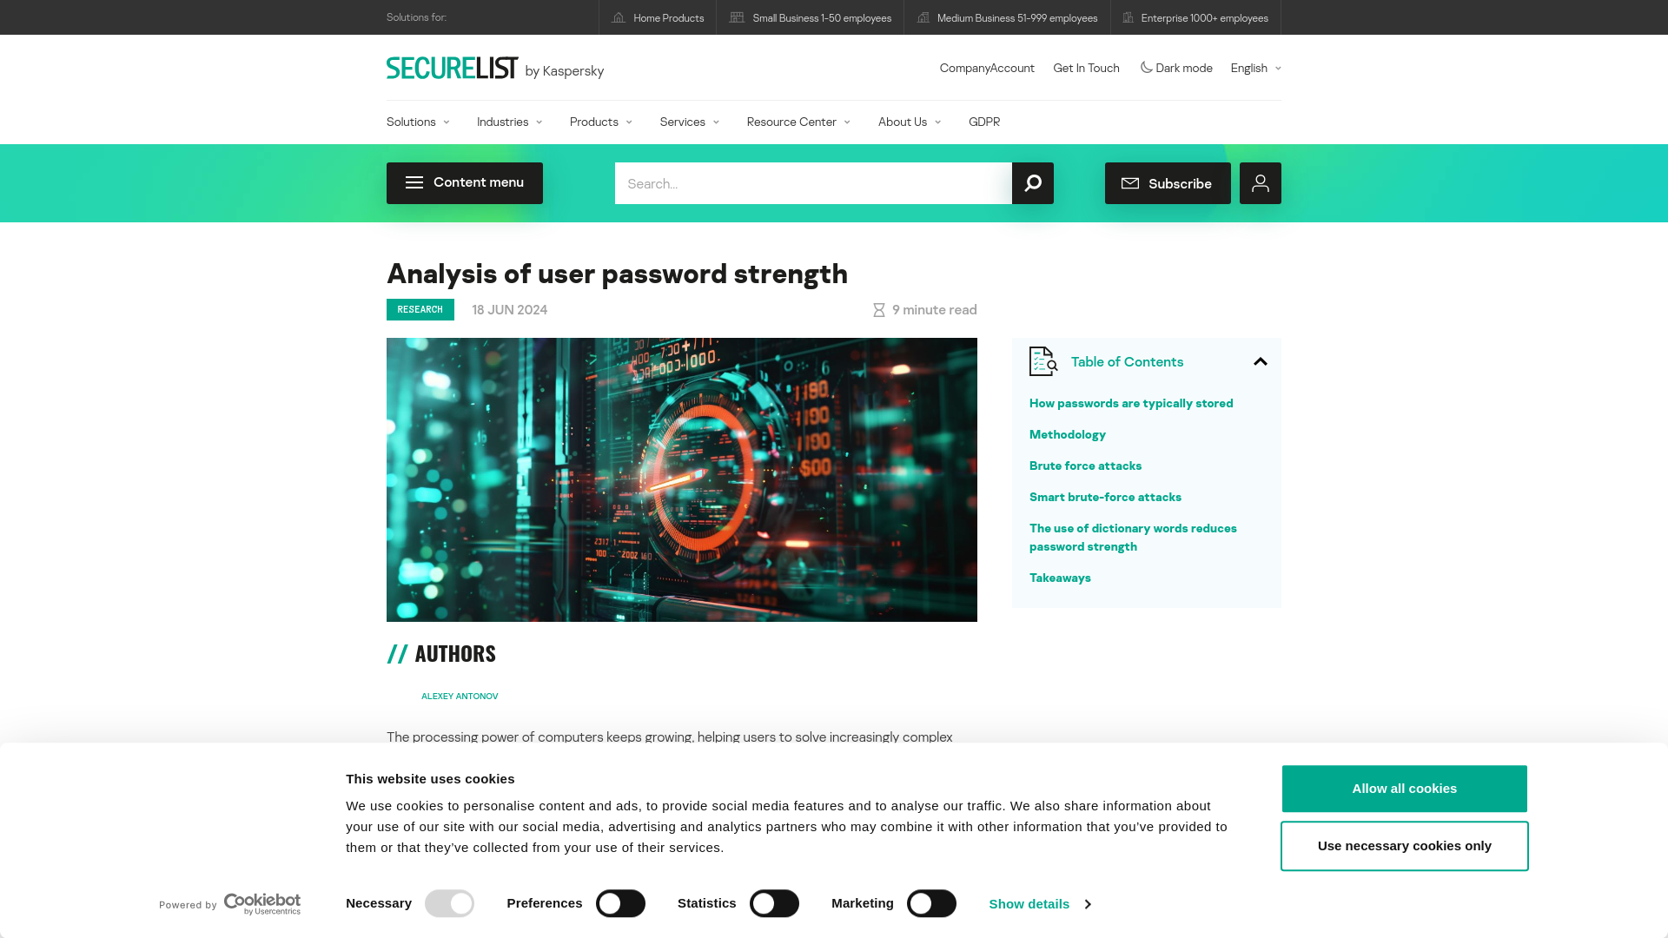This screenshot has width=1668, height=938.
Task: Toggle the Statistics cookies switch
Action: pyautogui.click(x=774, y=903)
